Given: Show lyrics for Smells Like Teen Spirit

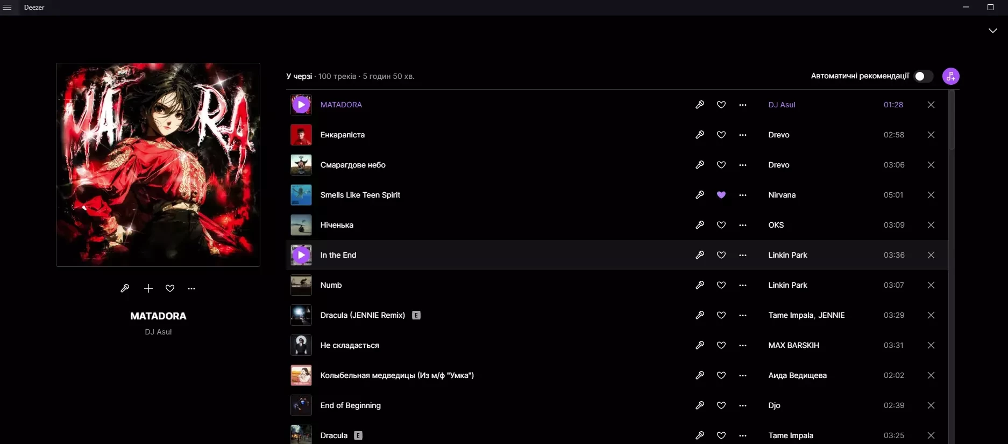Looking at the screenshot, I should click(700, 195).
